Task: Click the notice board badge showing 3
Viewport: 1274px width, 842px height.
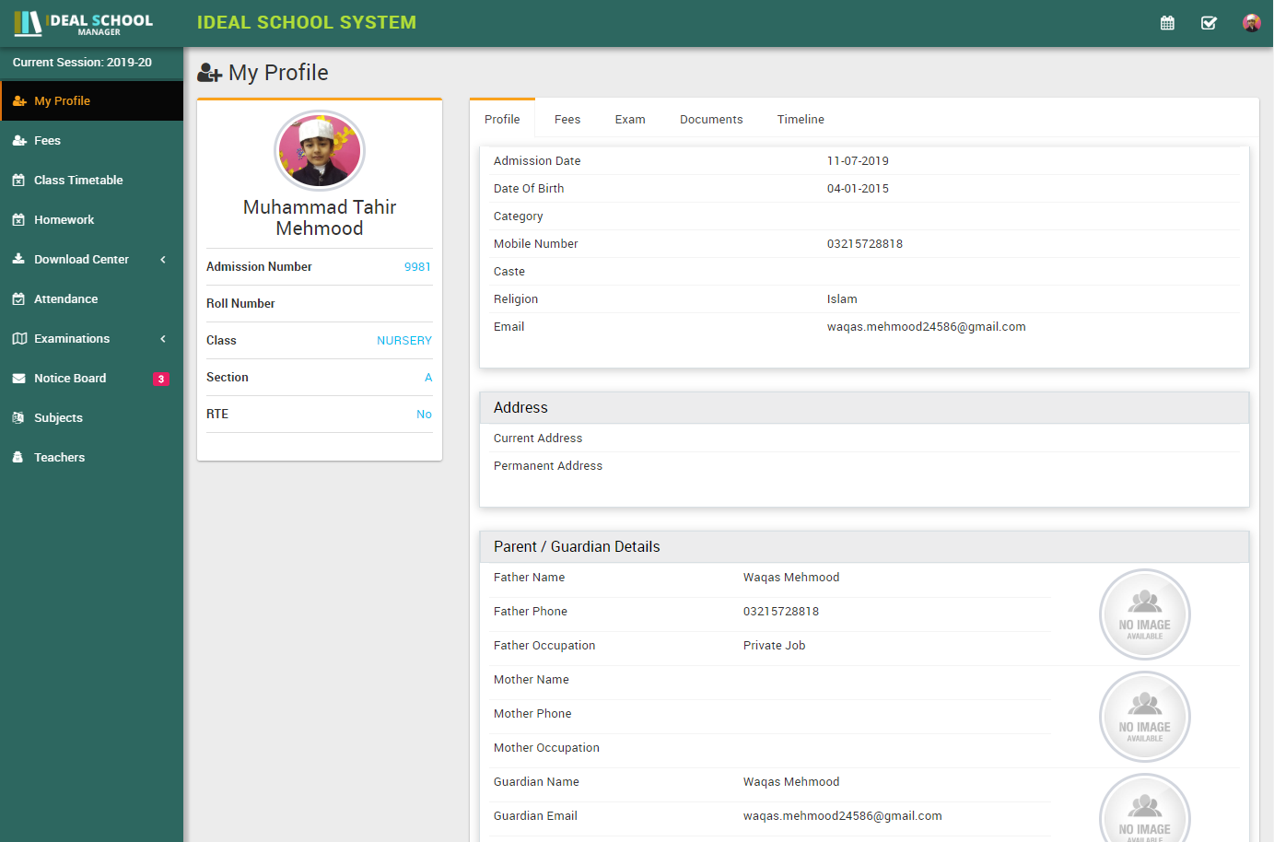Action: [160, 379]
